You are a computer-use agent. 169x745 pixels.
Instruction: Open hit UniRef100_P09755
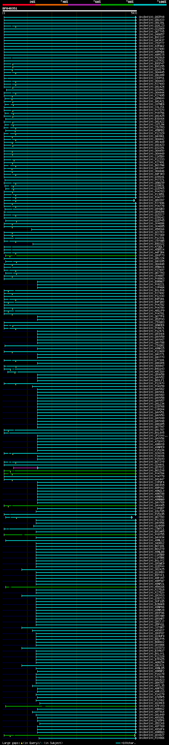tap(151, 534)
